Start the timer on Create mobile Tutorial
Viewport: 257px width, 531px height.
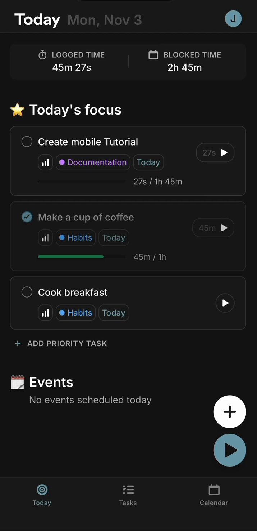224,153
